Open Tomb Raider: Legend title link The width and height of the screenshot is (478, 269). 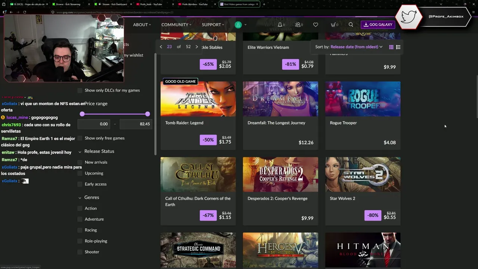click(184, 123)
